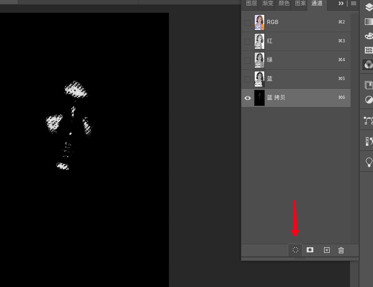The image size is (373, 287).
Task: Open Gradients panel icon in side strip
Action: [x=369, y=21]
